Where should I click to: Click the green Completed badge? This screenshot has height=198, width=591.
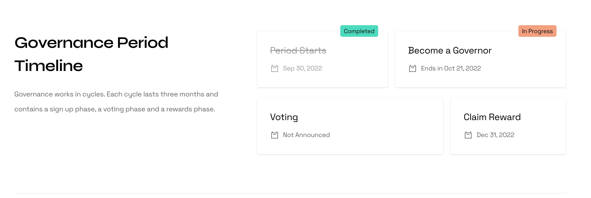pyautogui.click(x=359, y=31)
